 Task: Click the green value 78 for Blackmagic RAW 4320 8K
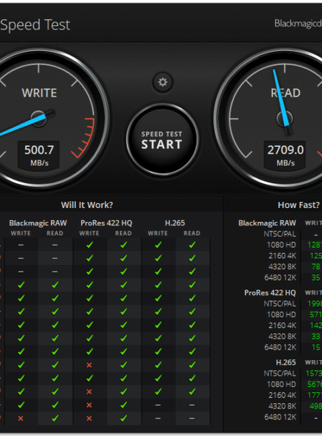(x=315, y=267)
